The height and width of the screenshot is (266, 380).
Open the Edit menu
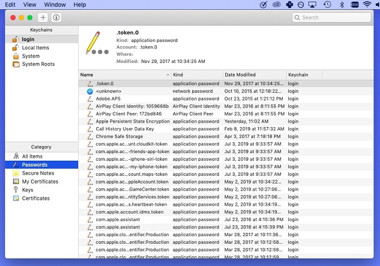click(10, 4)
